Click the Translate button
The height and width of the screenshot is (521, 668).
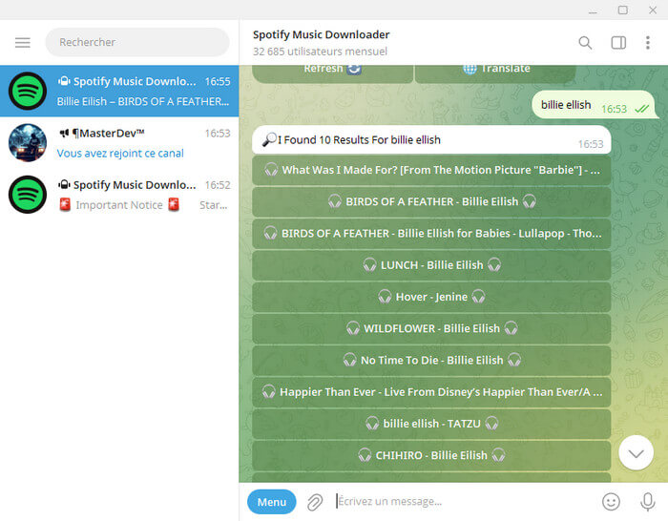click(495, 71)
